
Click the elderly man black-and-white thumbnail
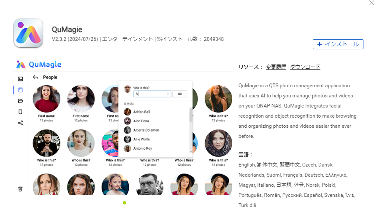tap(149, 184)
